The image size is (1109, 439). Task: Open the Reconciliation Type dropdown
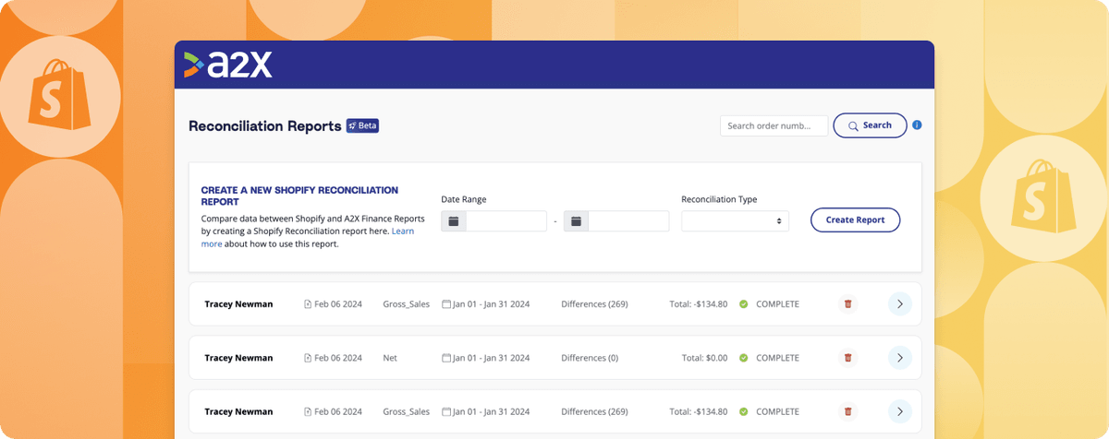point(735,221)
